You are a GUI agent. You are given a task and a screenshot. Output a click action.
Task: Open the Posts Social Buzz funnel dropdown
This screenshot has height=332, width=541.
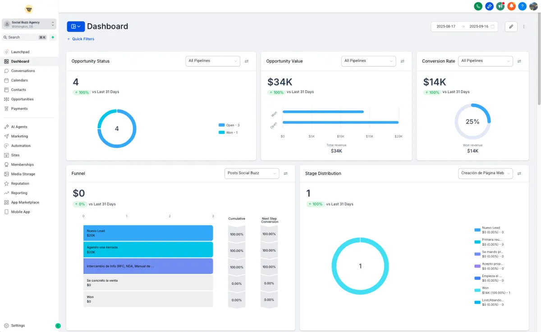pos(252,173)
